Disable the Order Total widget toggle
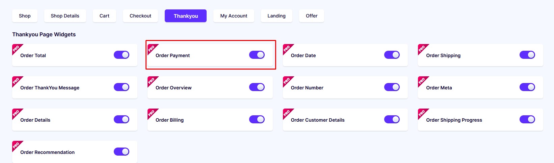Image resolution: width=554 pixels, height=163 pixels. (122, 55)
